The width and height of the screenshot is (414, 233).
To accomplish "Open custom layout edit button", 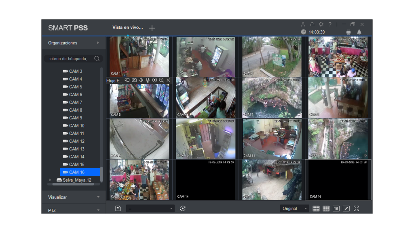I will click(346, 208).
